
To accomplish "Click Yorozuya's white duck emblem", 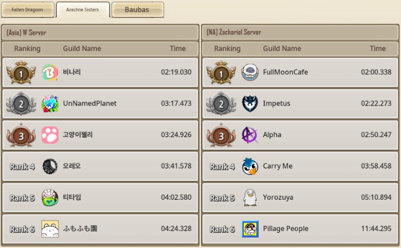I will pos(250,197).
